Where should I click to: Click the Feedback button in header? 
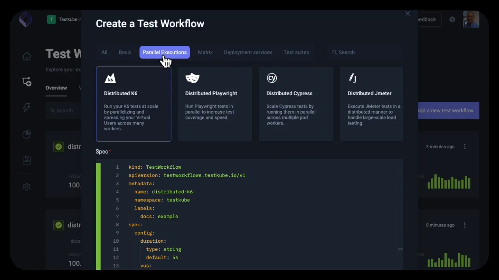(x=429, y=19)
